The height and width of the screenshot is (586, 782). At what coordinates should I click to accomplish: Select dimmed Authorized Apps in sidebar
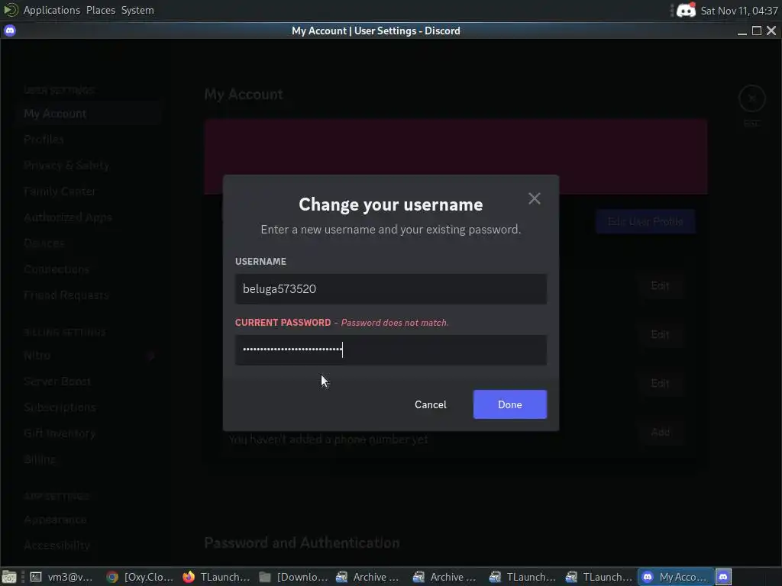pos(88,217)
